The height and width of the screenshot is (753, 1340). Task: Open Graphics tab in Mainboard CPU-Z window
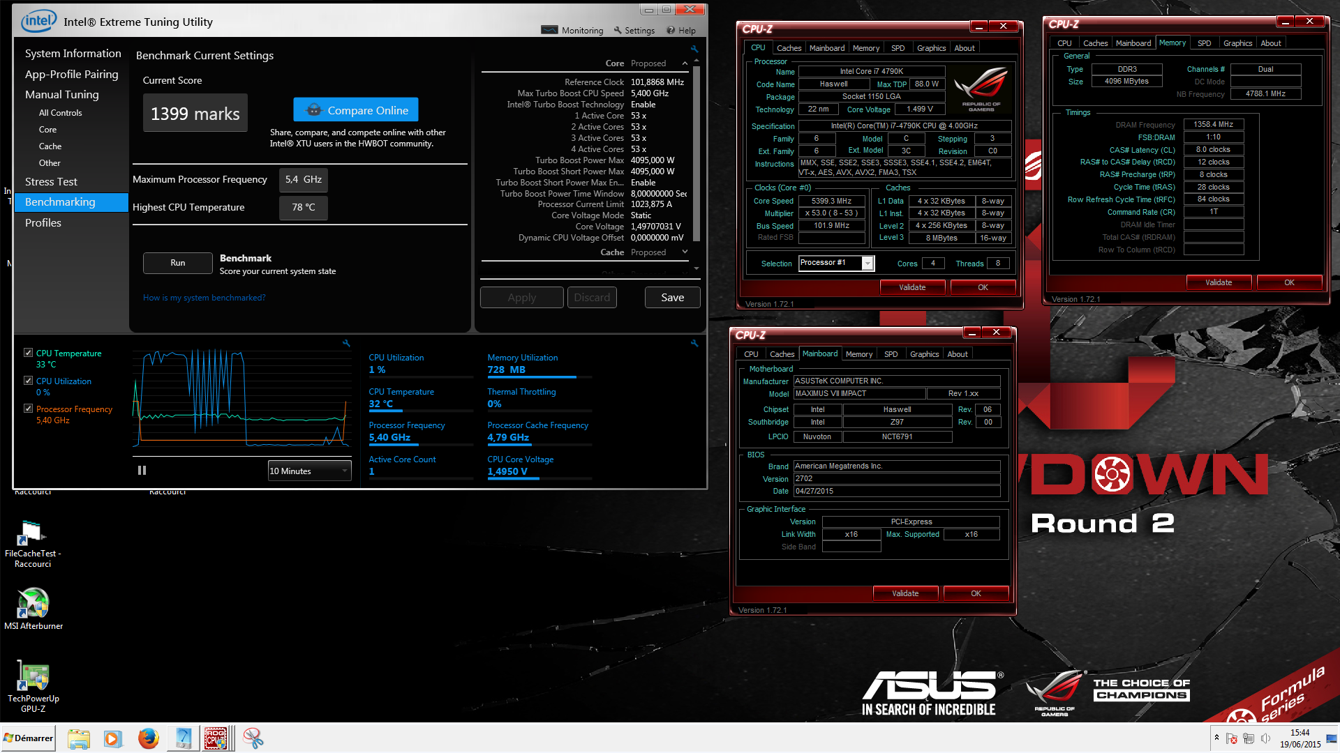tap(924, 354)
